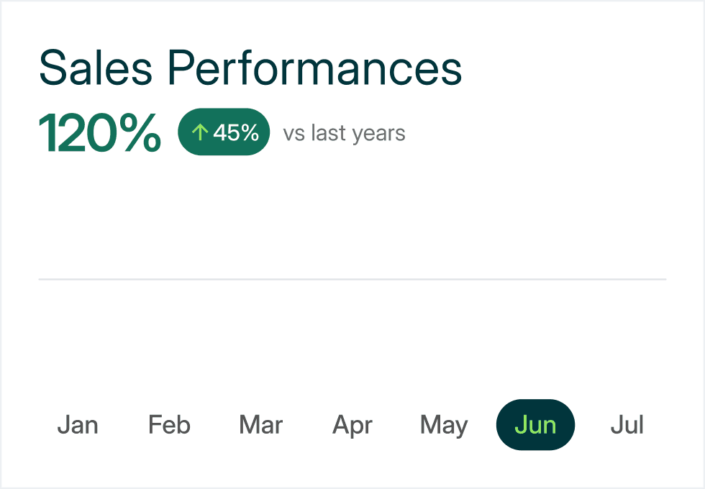Click the word Performances in the heading
Viewport: 705px width, 489px height.
click(x=315, y=68)
